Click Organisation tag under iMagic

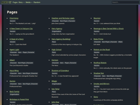pyautogui.click(x=57, y=84)
